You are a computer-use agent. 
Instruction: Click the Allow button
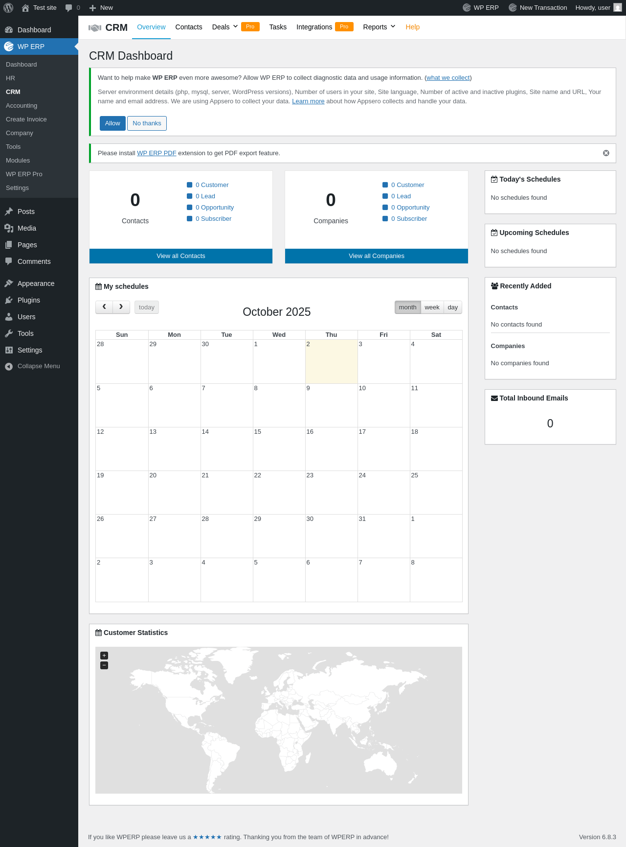[x=112, y=123]
